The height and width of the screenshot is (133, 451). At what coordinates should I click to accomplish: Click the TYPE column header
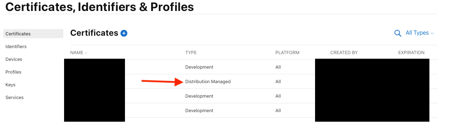tap(191, 53)
